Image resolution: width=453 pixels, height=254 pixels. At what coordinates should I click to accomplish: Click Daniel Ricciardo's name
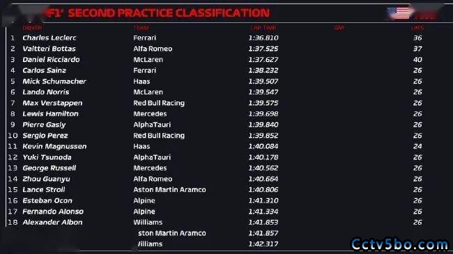51,59
